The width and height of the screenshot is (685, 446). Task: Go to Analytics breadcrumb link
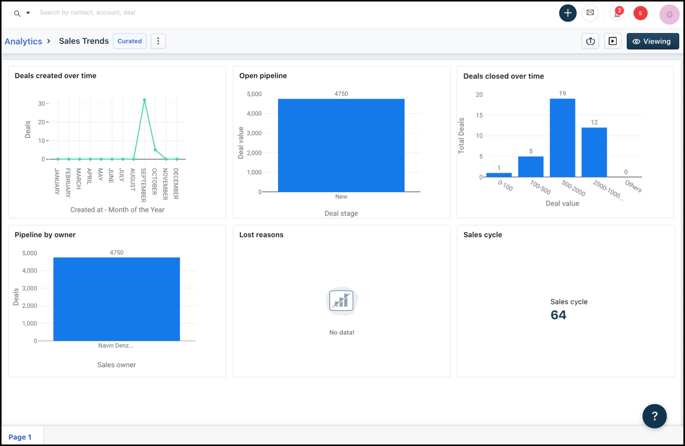23,41
